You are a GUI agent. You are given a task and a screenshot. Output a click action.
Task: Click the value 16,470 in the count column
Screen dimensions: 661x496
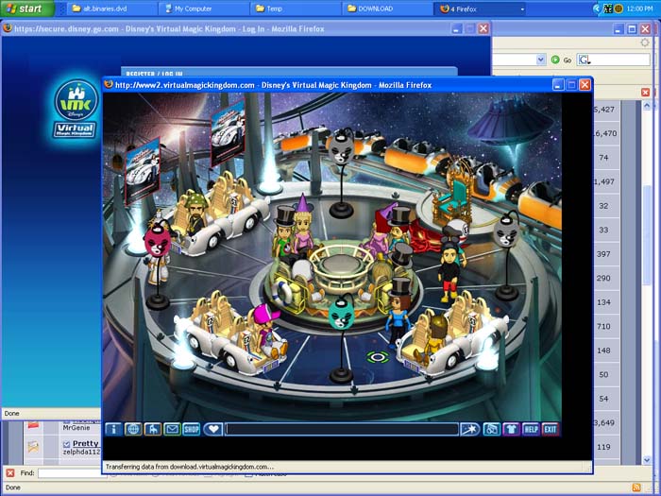point(605,133)
